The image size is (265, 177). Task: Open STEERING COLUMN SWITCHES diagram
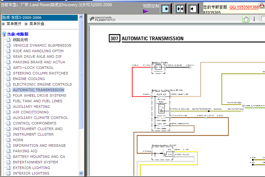tap(40, 73)
